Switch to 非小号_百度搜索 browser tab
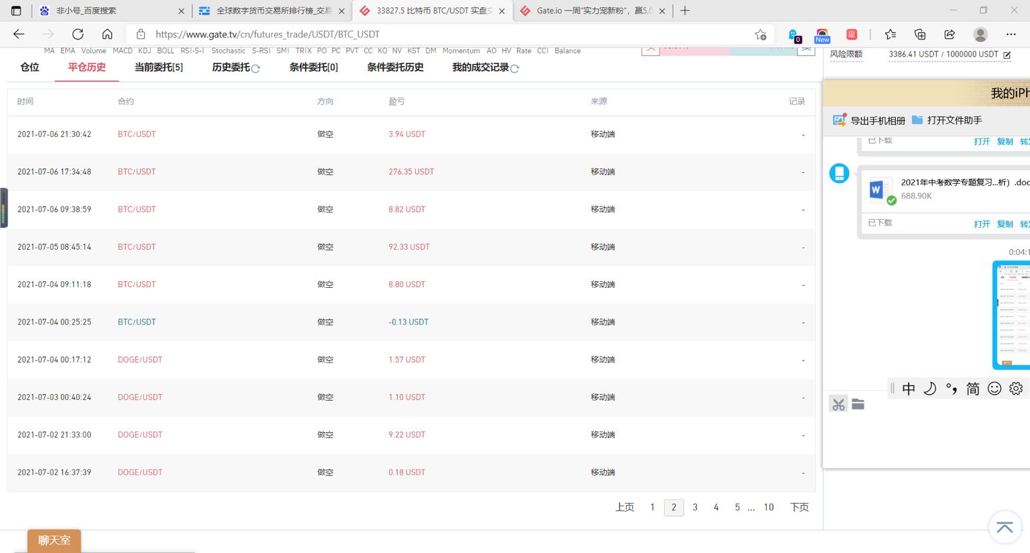Viewport: 1030px width, 553px height. (110, 11)
